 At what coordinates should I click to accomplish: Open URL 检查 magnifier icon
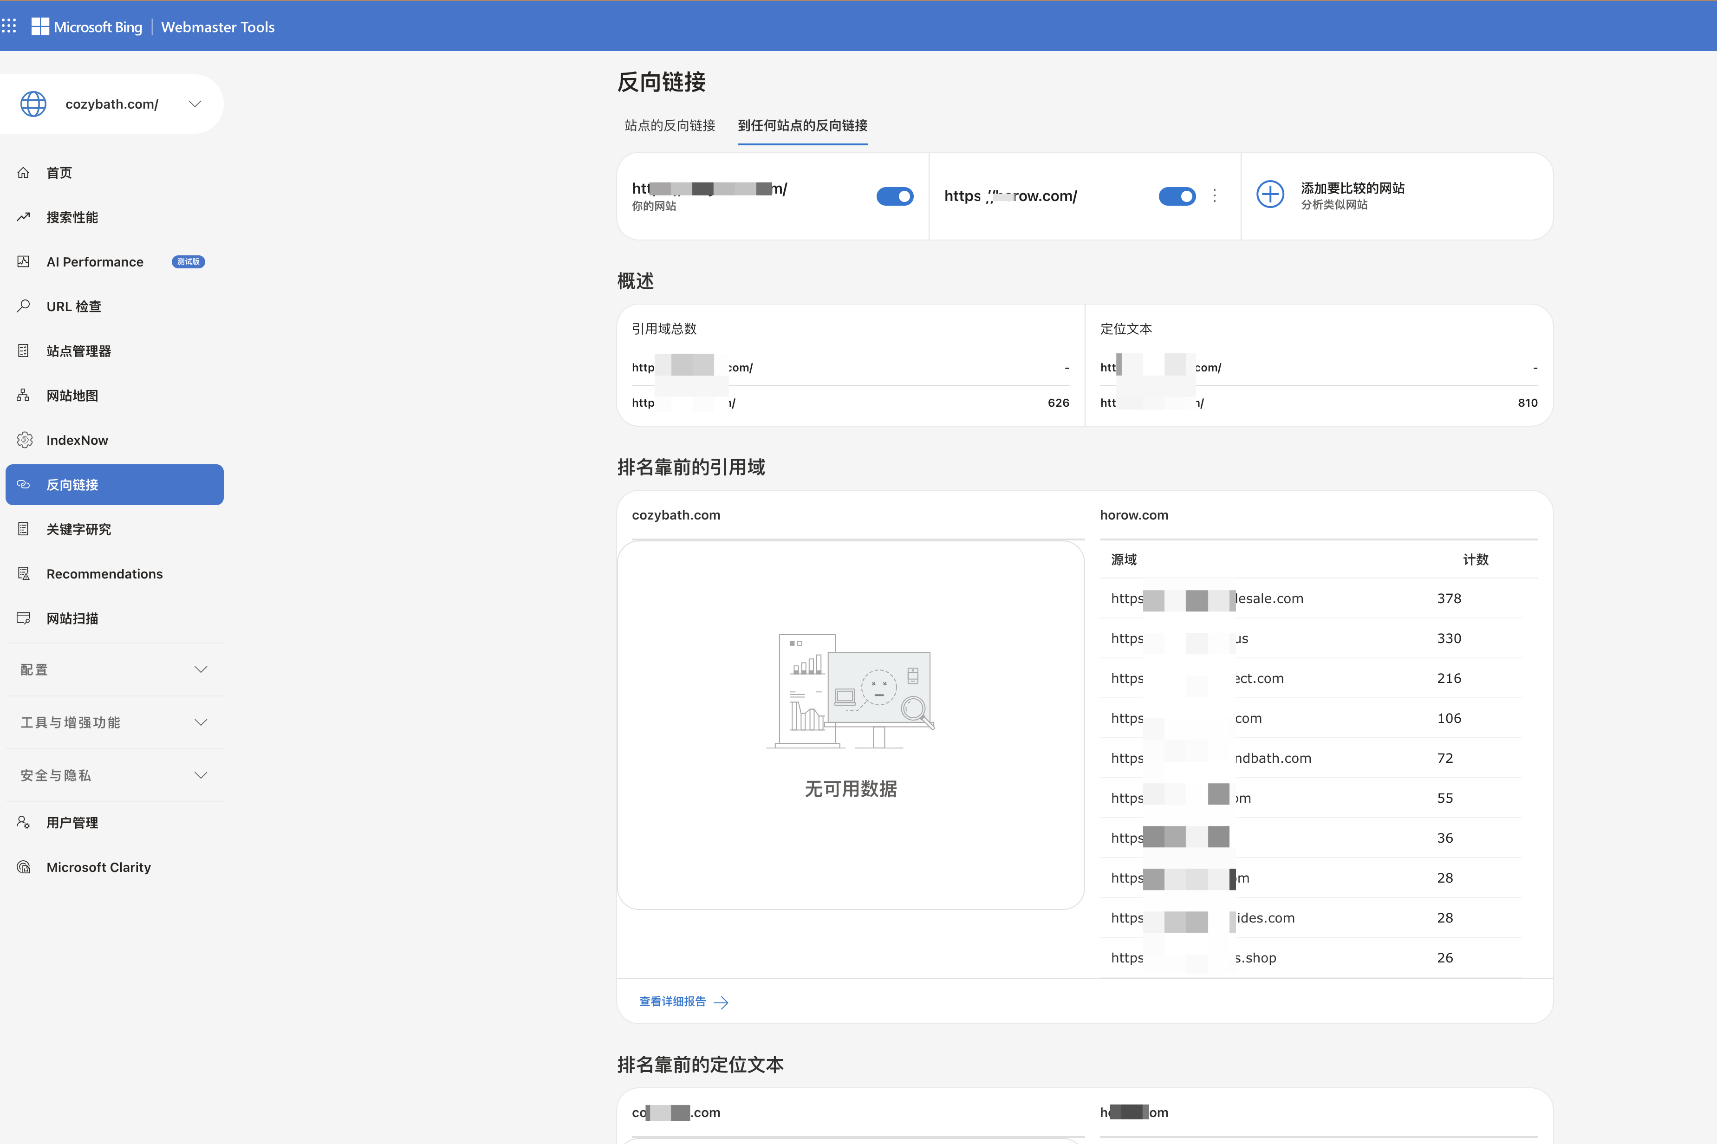23,305
